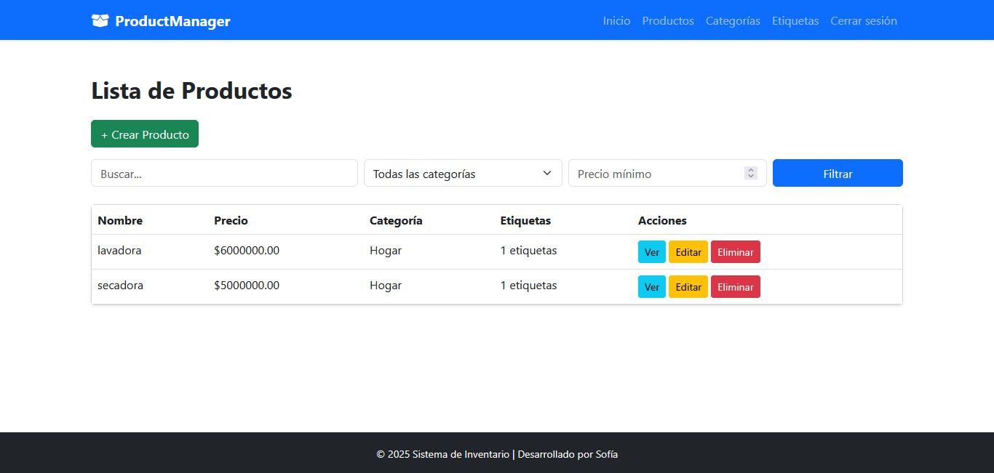Open the Inicio menu item
994x473 pixels.
click(x=616, y=21)
